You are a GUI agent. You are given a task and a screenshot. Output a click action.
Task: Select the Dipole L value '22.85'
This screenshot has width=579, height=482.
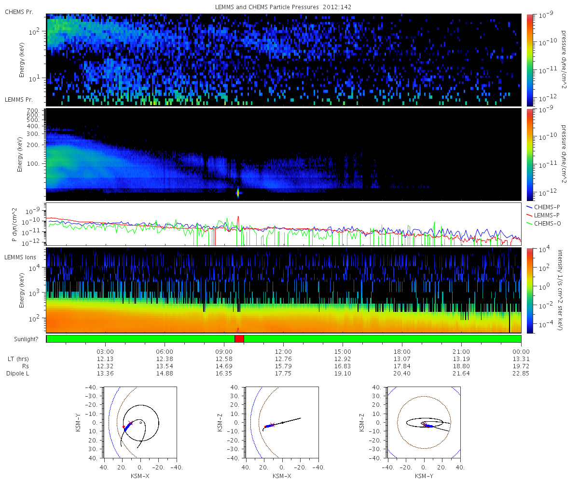click(x=521, y=374)
